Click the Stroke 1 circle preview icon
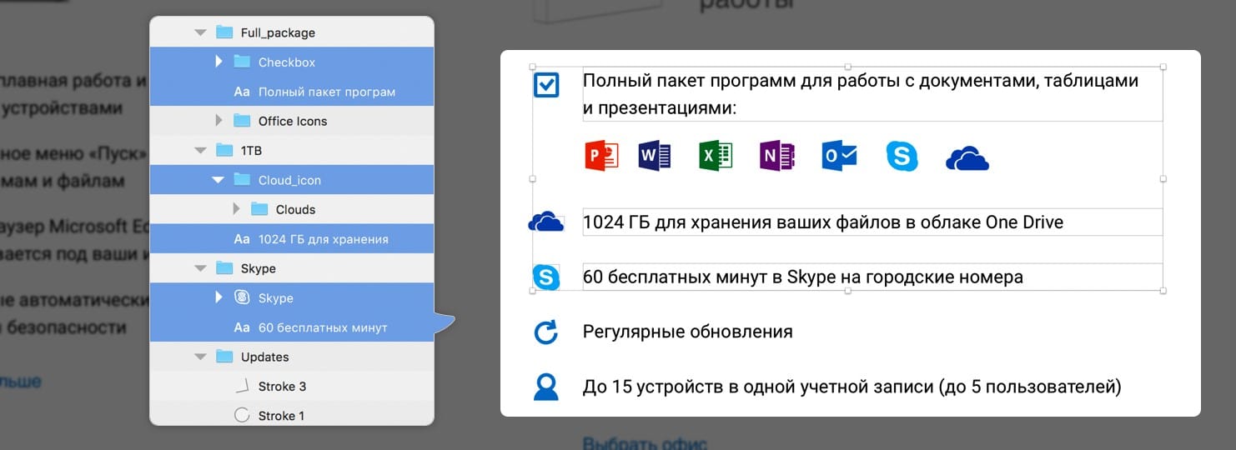The width and height of the screenshot is (1236, 450). [x=242, y=416]
